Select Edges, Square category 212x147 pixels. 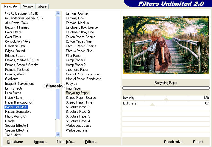click(x=15, y=56)
